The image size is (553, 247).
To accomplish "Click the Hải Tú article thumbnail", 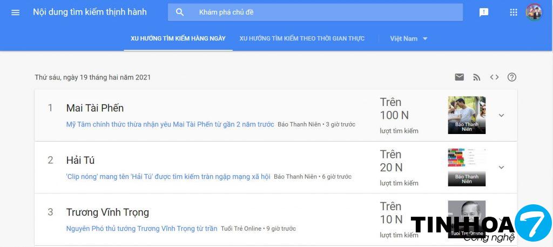I will pos(467,167).
